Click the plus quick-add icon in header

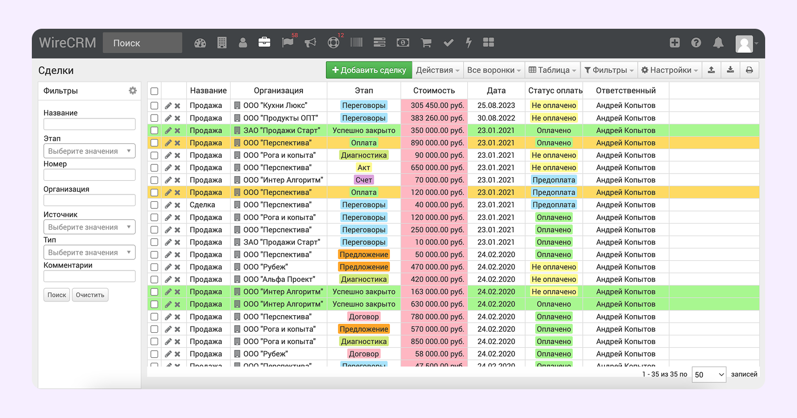point(675,43)
